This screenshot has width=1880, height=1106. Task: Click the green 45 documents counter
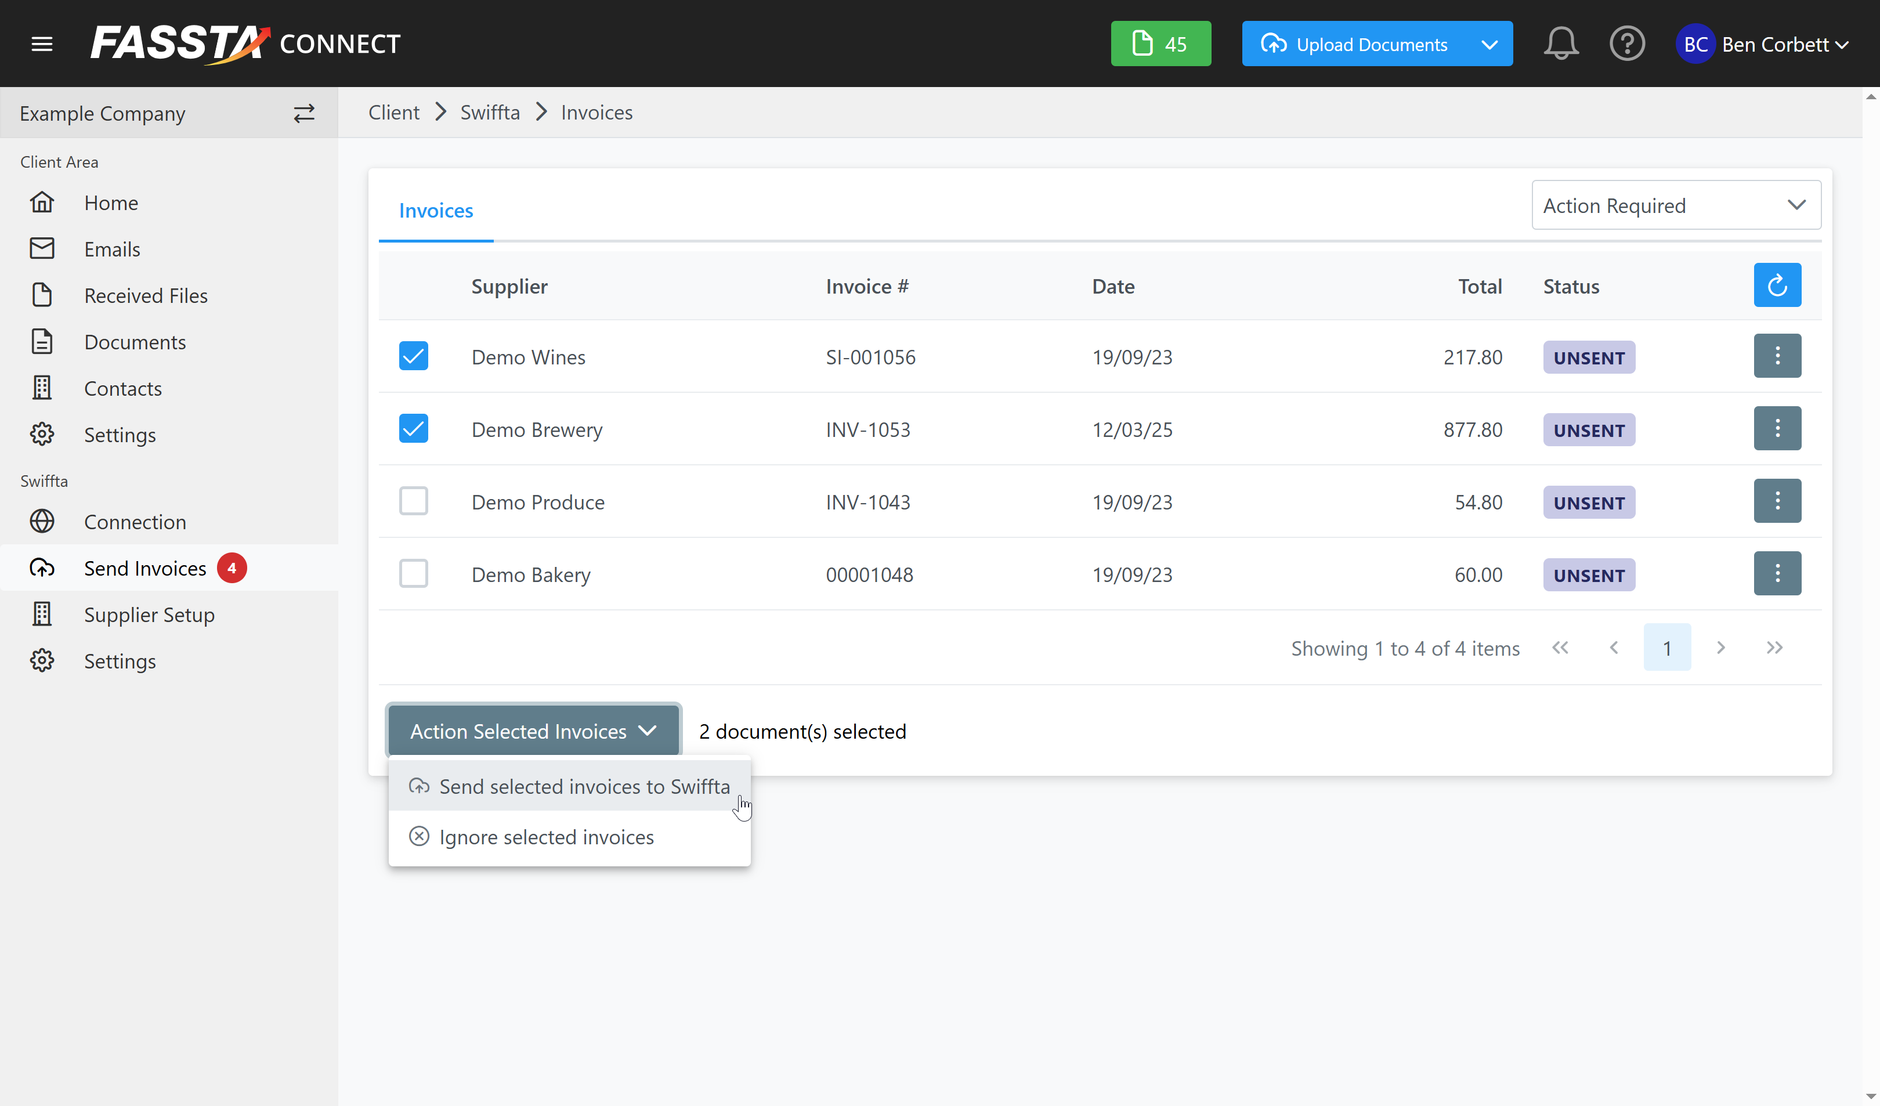pos(1160,44)
